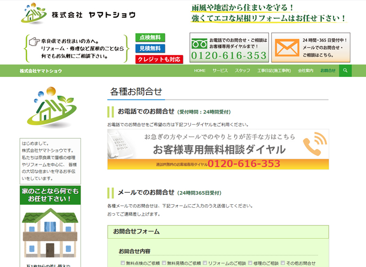Click the 株式会社ヤマトショウ link in green navbar
Viewport: 366px width, 267px height.
(x=41, y=71)
